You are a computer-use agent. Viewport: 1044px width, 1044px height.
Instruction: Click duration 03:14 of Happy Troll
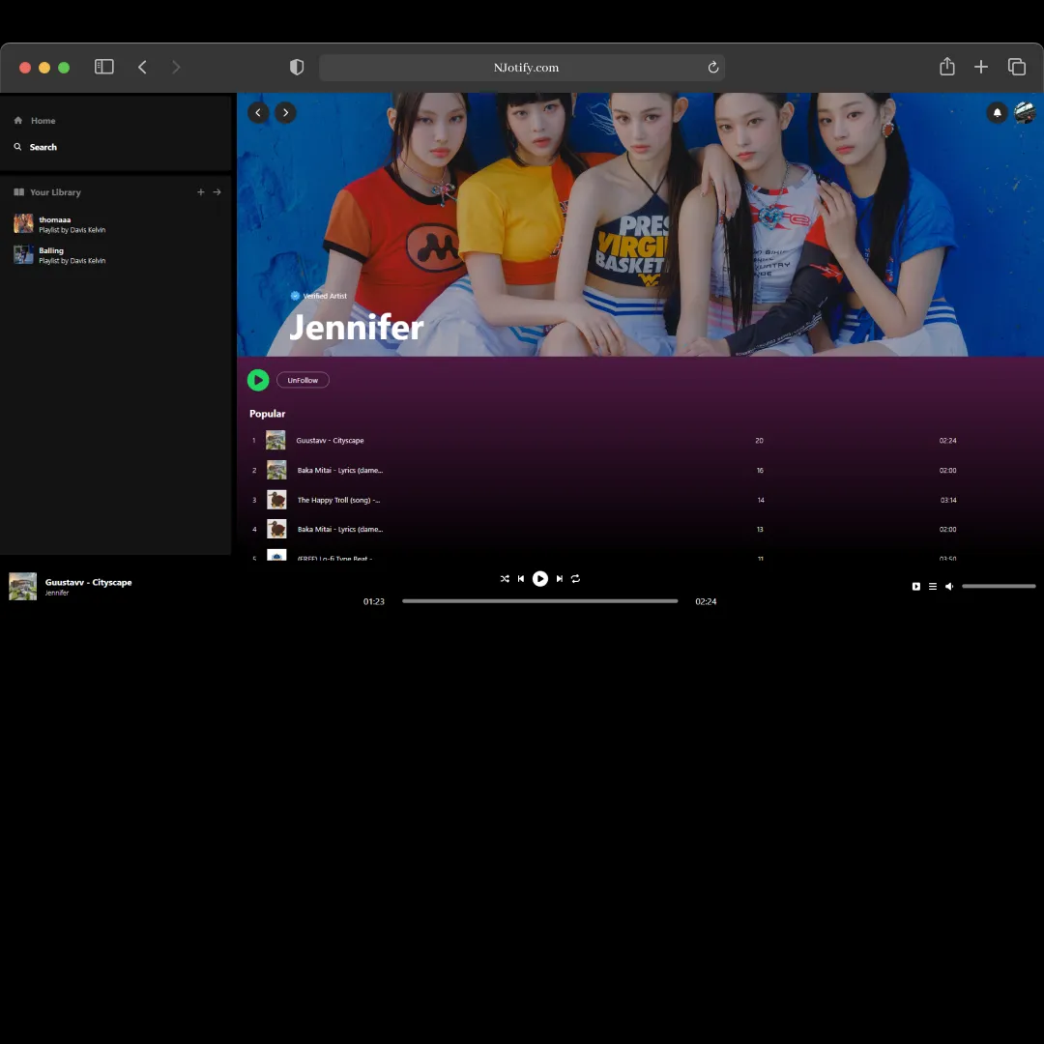(x=948, y=500)
